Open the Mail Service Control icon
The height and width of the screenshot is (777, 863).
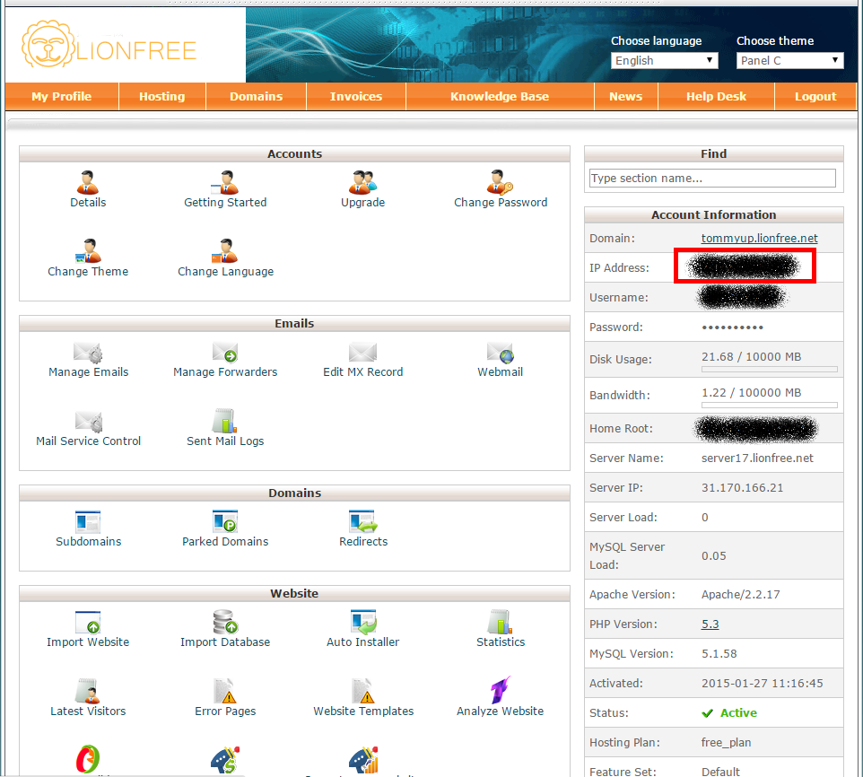(89, 422)
